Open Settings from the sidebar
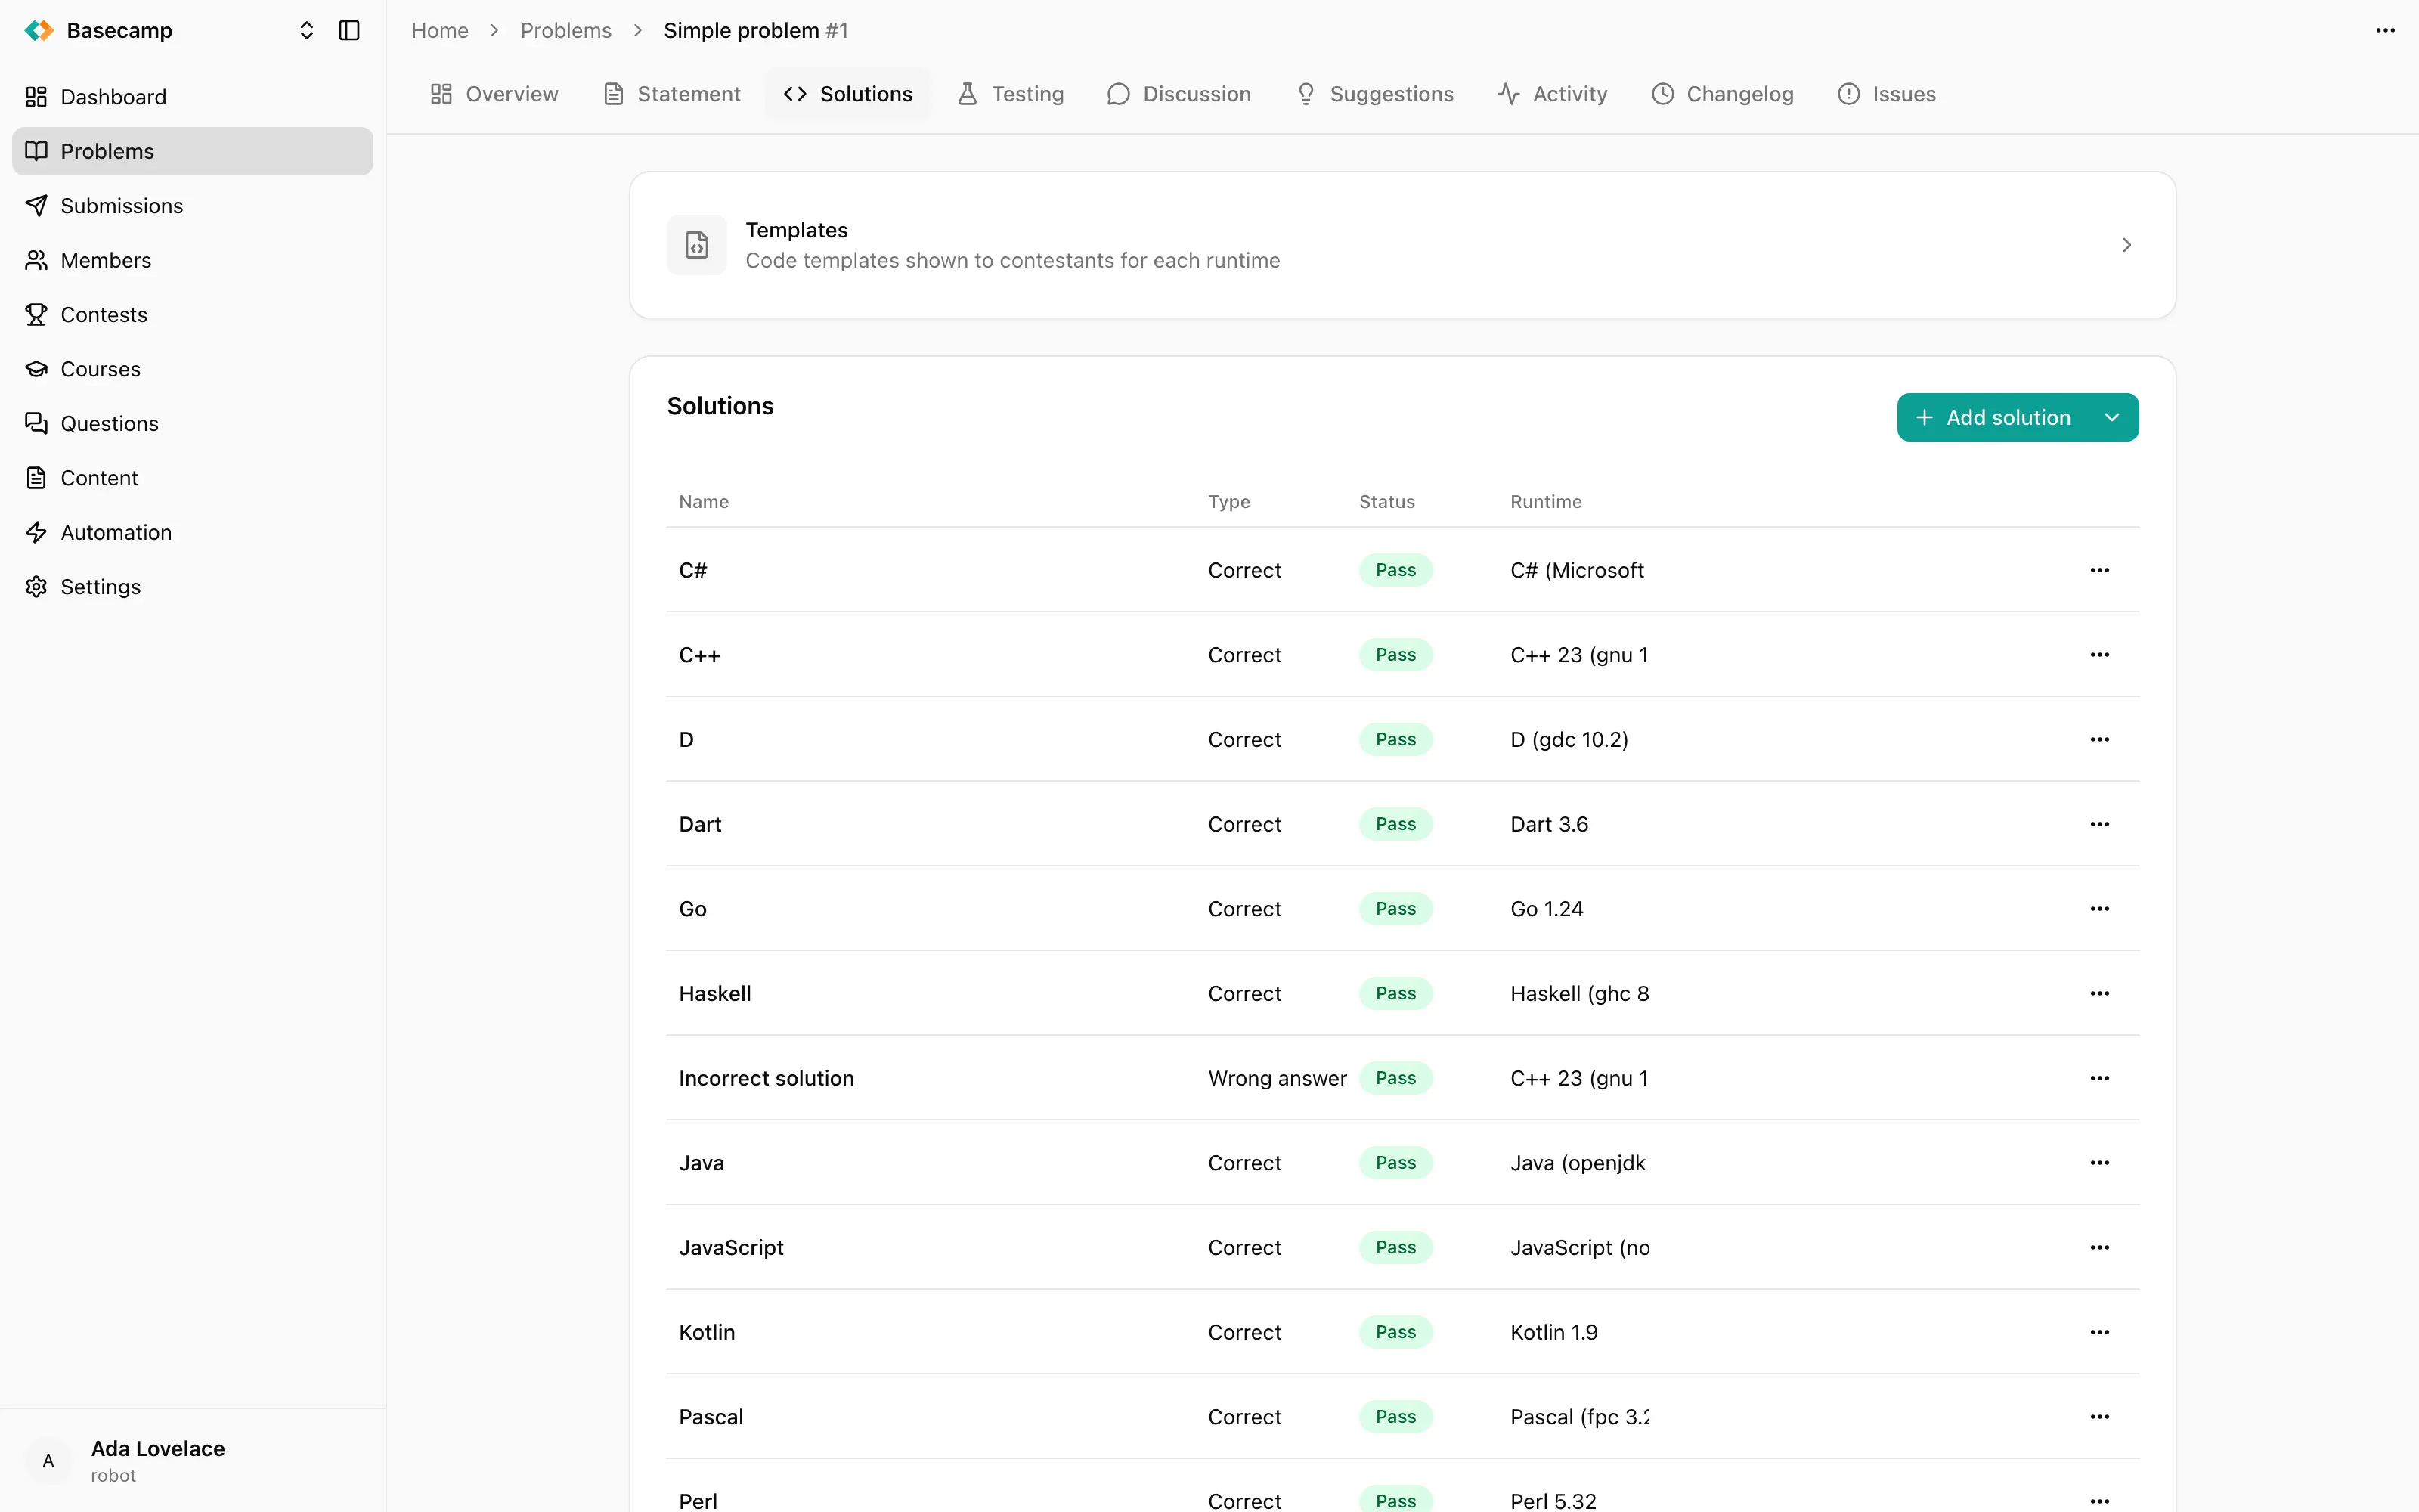The height and width of the screenshot is (1512, 2419). (x=193, y=587)
